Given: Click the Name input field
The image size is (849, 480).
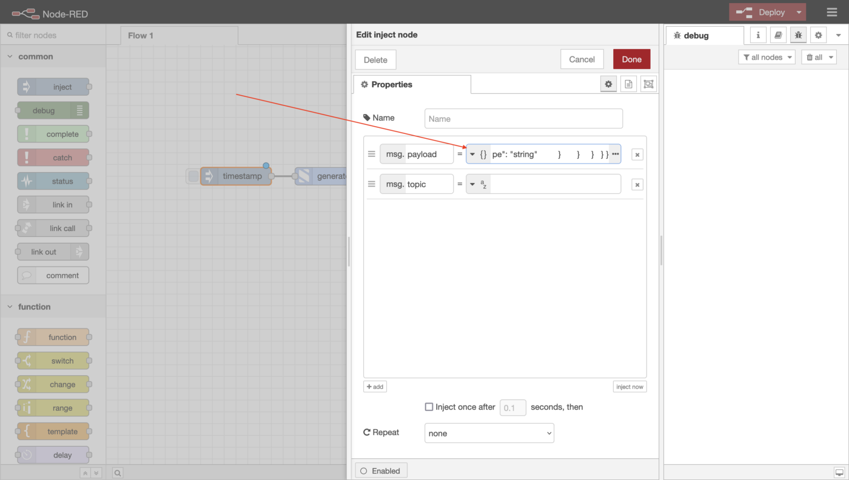Looking at the screenshot, I should click(523, 119).
